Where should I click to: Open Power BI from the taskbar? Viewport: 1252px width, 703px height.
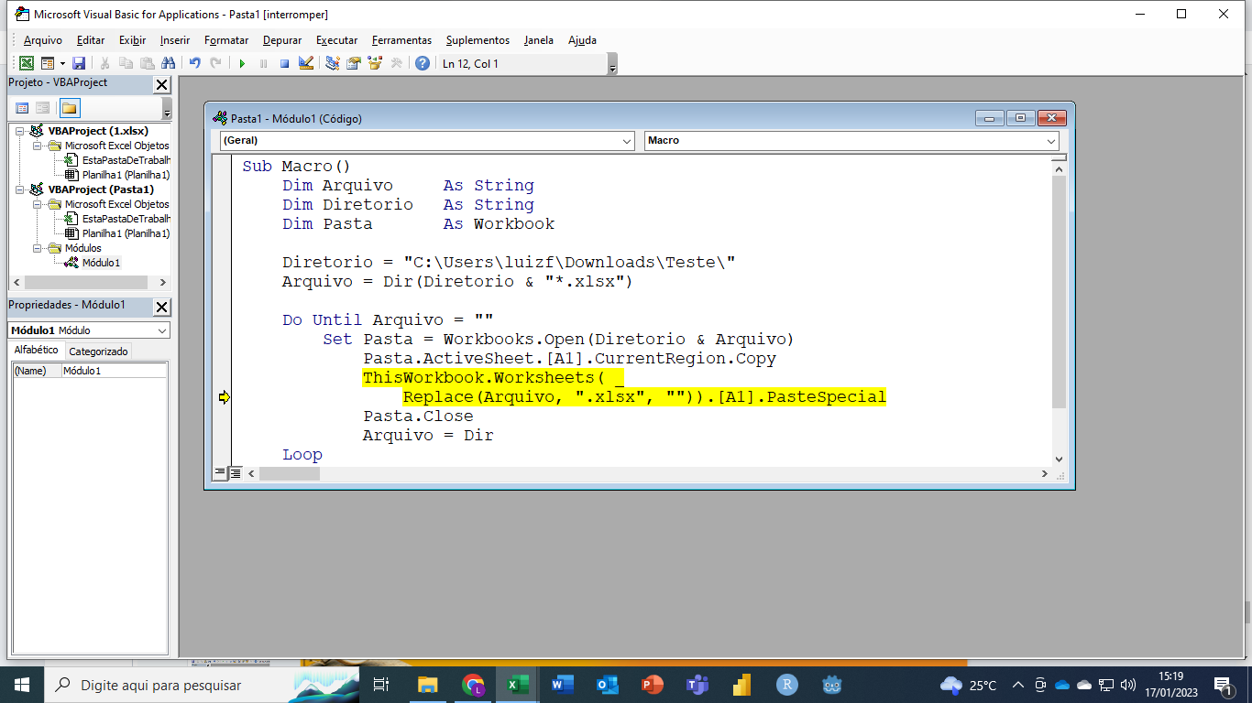741,685
